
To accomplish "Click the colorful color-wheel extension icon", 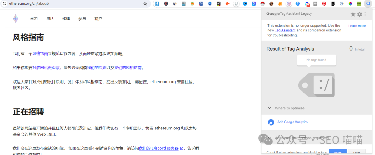I will (x=350, y=3).
